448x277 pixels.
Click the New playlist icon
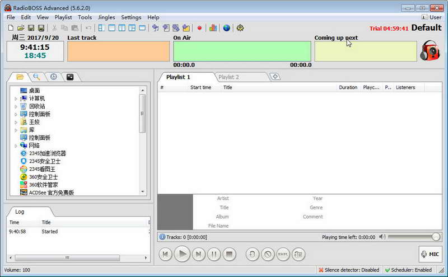[11, 28]
